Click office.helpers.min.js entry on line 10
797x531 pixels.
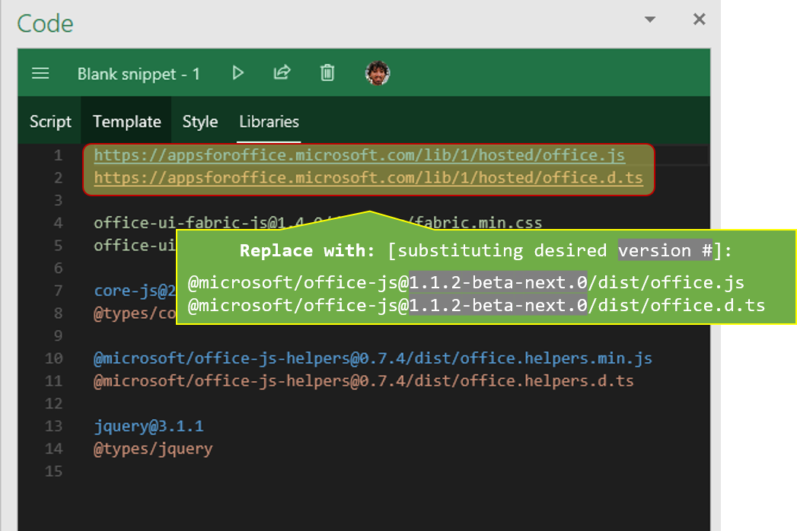[x=372, y=358]
